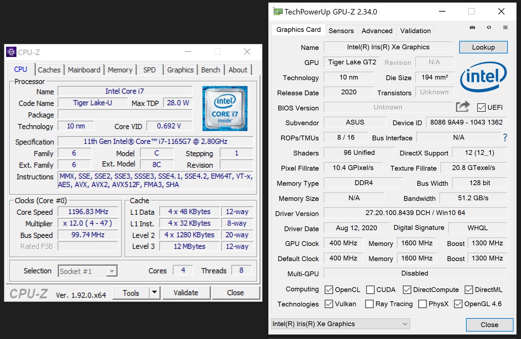
Task: Select the CPU tab in CPU-Z
Action: point(21,69)
